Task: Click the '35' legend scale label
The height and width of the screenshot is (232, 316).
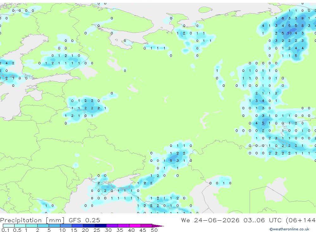Action: (x=120, y=230)
